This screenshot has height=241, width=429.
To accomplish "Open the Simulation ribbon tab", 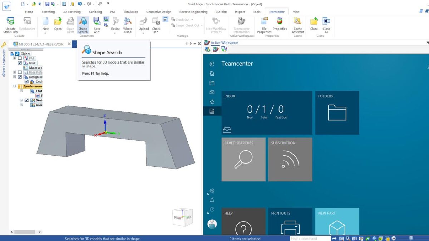I will pyautogui.click(x=131, y=12).
